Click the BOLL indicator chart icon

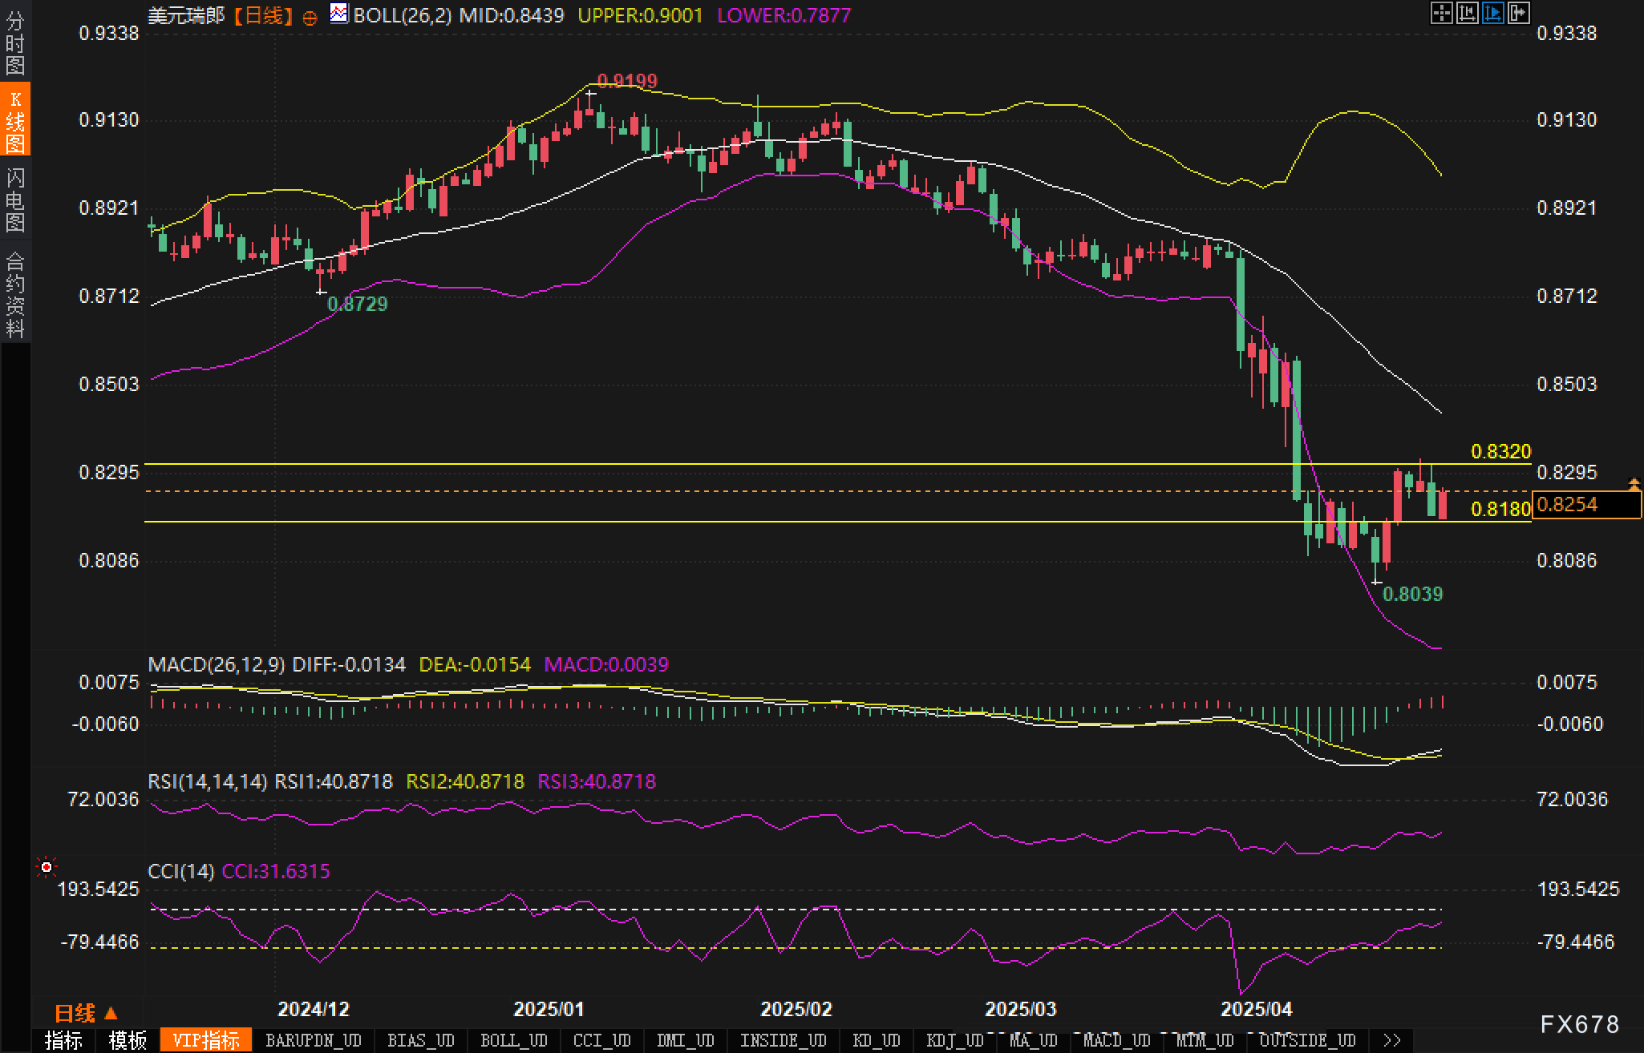[339, 14]
